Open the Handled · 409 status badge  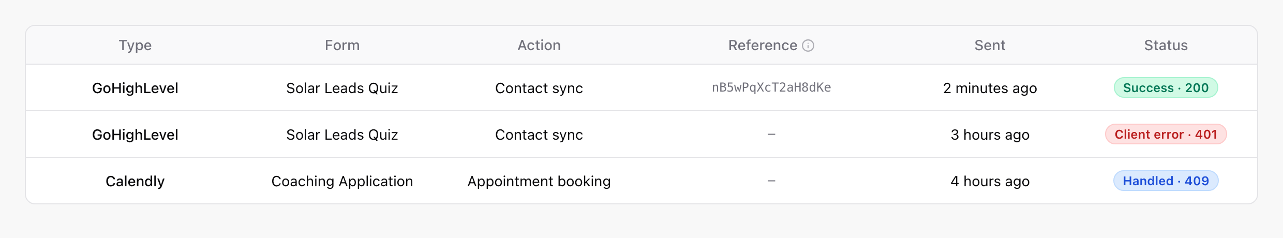(x=1166, y=181)
